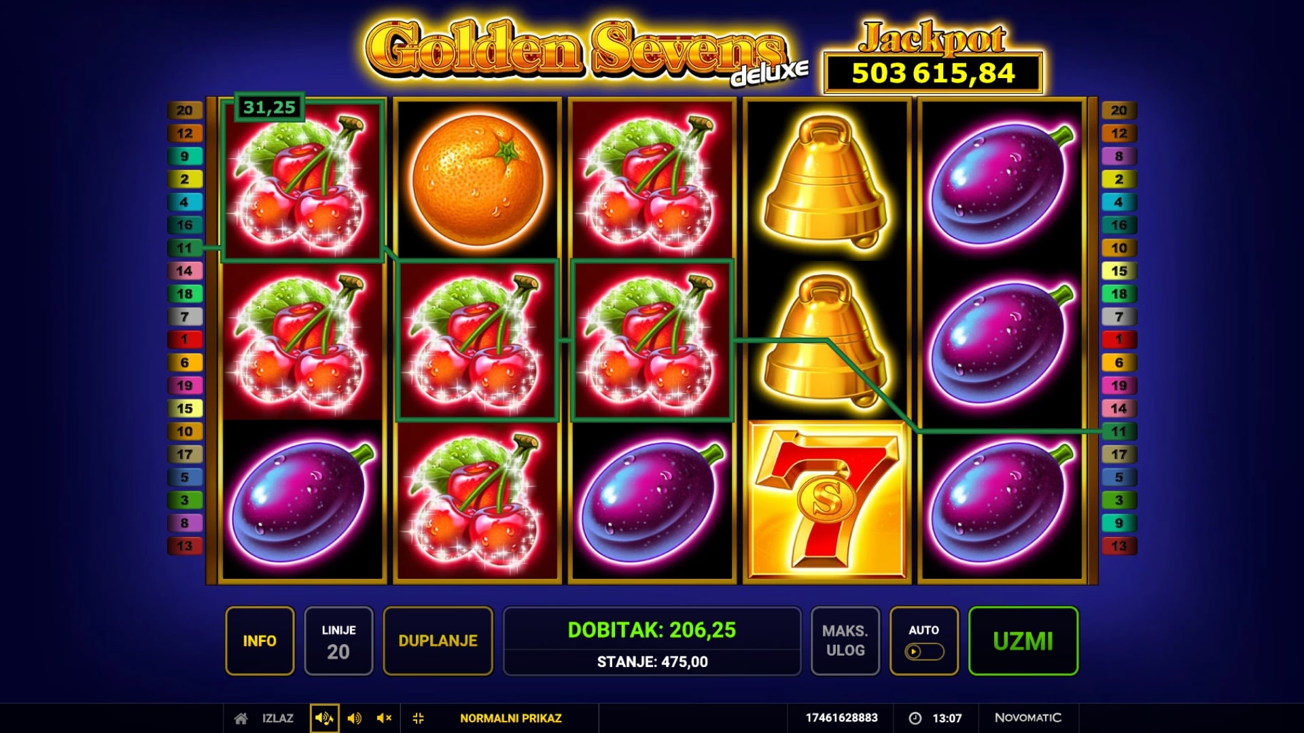
Task: Select the medium volume speaker icon
Action: [354, 718]
